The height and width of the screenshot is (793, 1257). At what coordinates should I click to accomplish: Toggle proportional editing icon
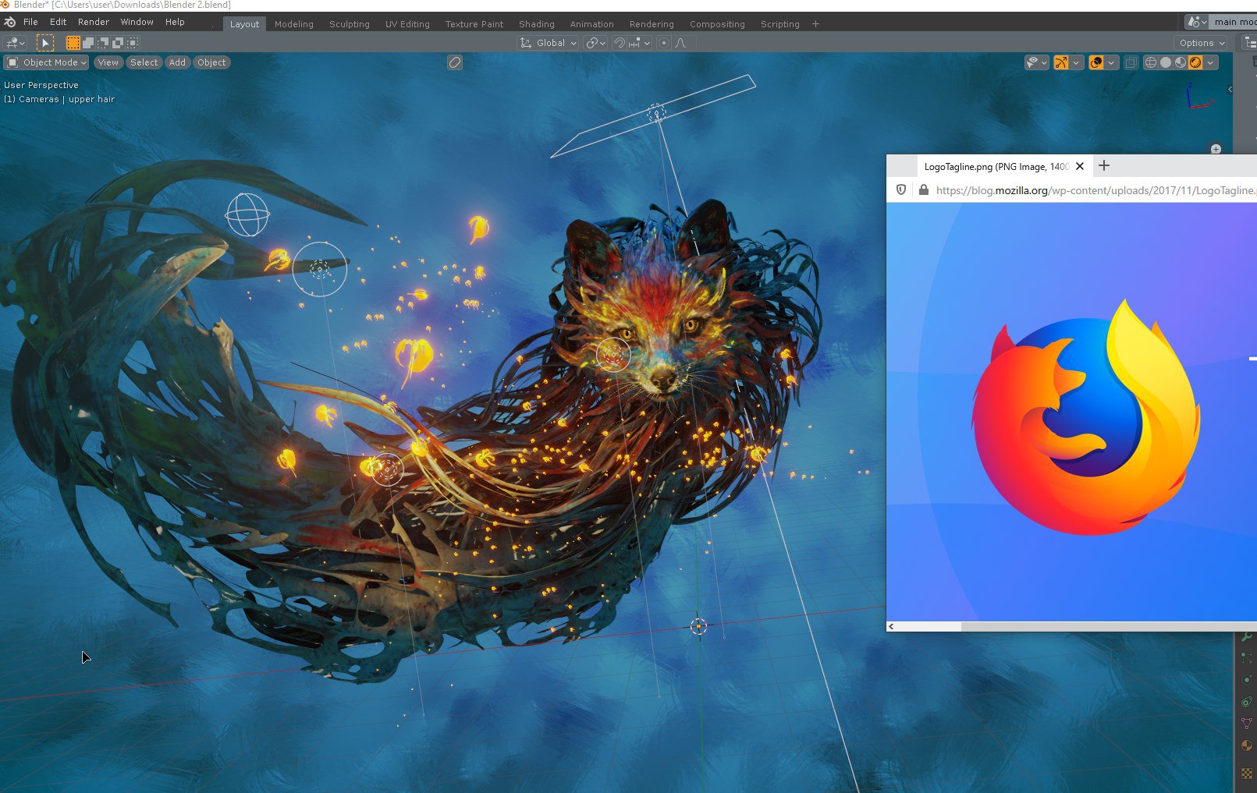664,43
